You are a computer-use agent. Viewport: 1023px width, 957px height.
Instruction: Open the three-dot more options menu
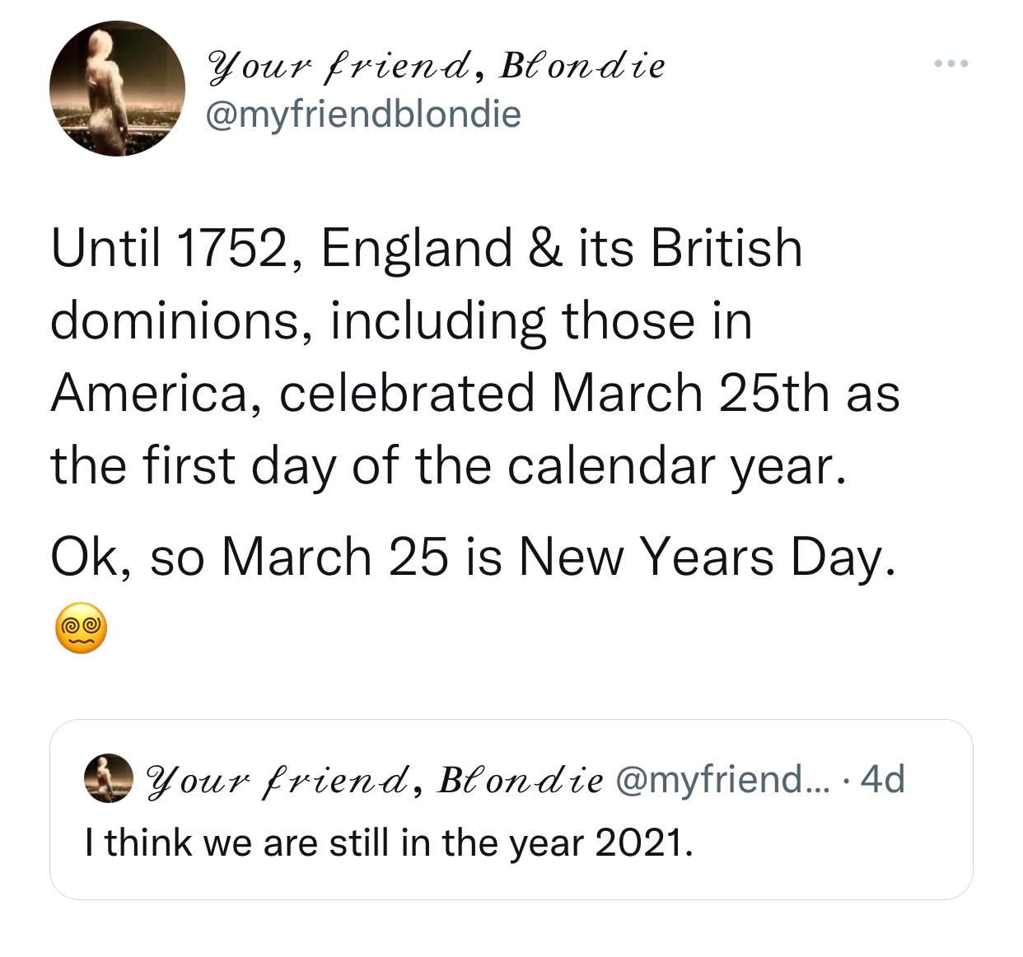[x=951, y=63]
